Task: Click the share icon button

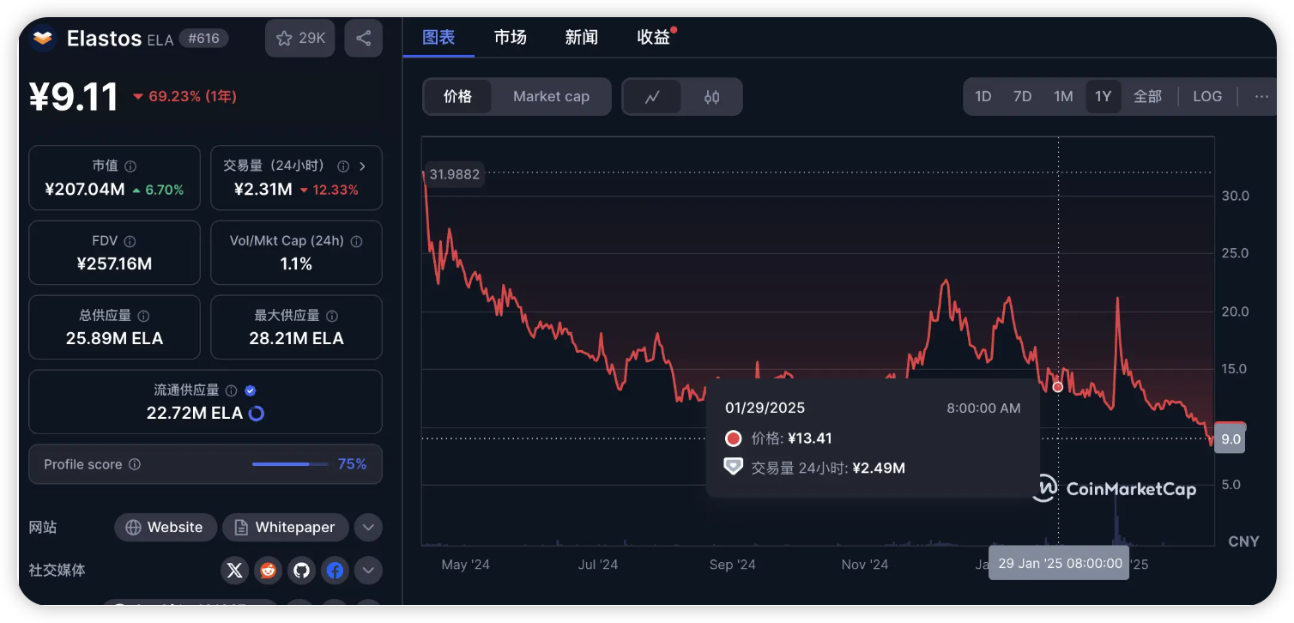Action: pyautogui.click(x=363, y=39)
